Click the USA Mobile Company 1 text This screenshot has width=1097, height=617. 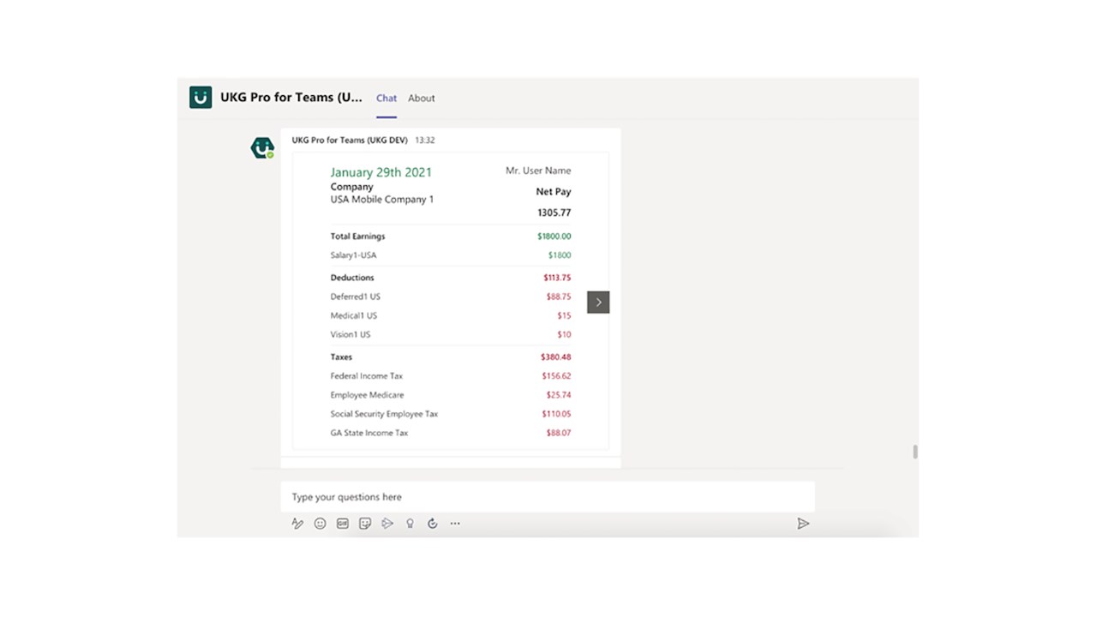[x=382, y=200]
